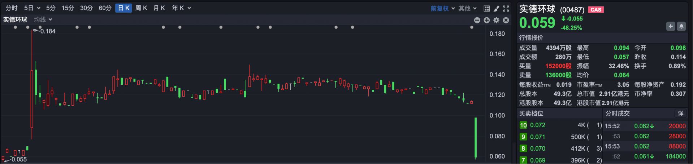This screenshot has height=164, width=693.
Task: Zoom in chart with plus icon
Action: click(x=487, y=20)
